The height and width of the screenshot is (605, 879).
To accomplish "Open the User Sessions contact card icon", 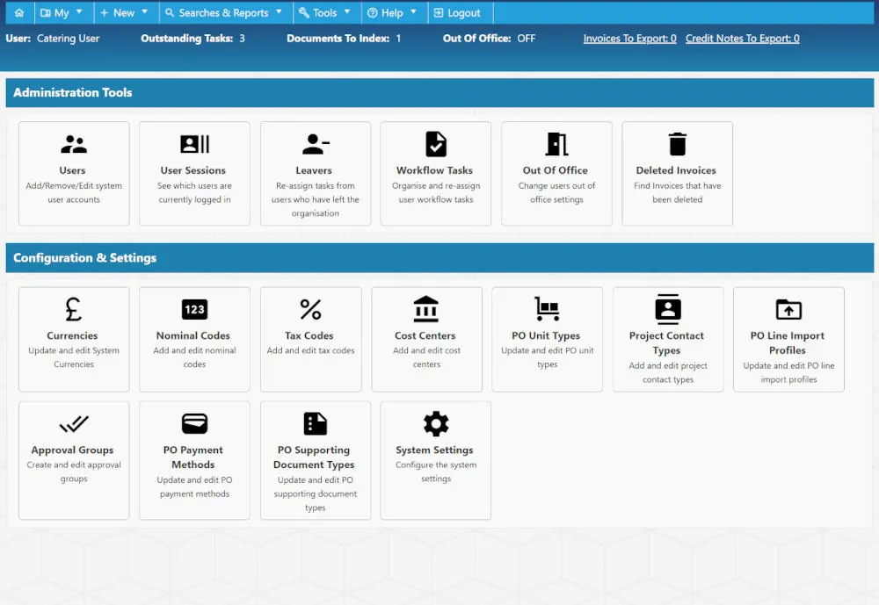I will coord(194,144).
